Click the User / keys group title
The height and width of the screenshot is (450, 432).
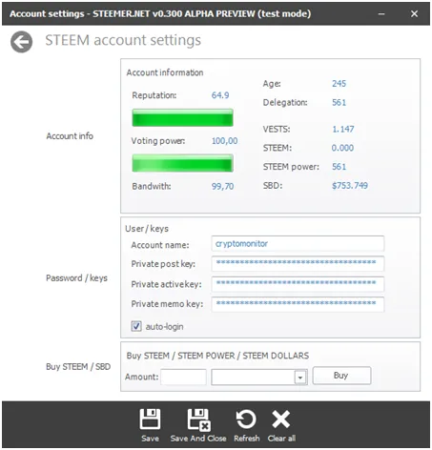[x=147, y=229]
